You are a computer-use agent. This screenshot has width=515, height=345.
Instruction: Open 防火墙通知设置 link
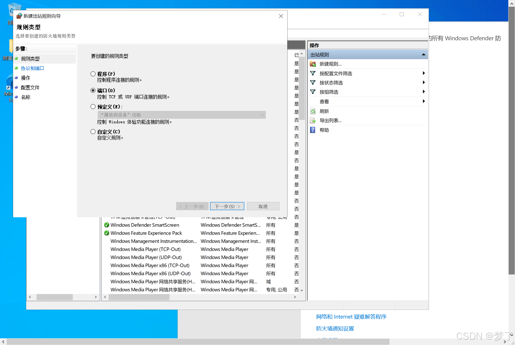[x=335, y=329]
